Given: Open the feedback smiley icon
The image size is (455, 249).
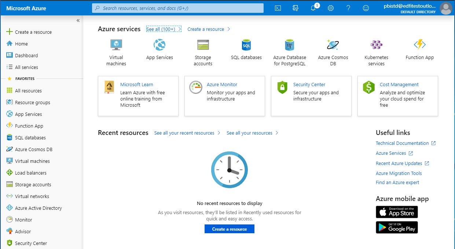Looking at the screenshot, I should point(366,8).
